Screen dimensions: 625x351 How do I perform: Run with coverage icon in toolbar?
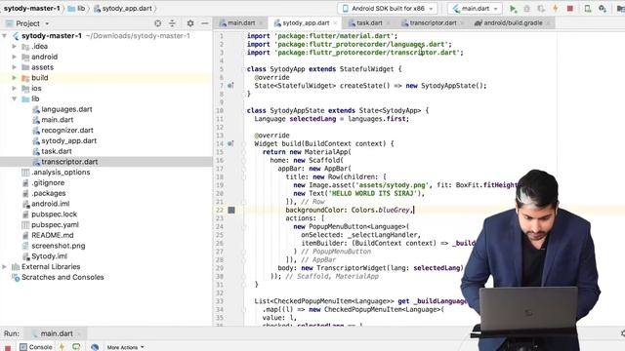541,9
